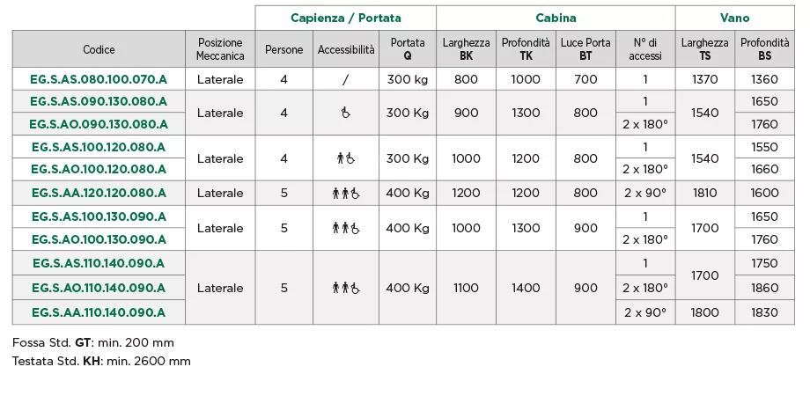Click the wheelchair icon in the 900-width cabin row

(x=346, y=113)
